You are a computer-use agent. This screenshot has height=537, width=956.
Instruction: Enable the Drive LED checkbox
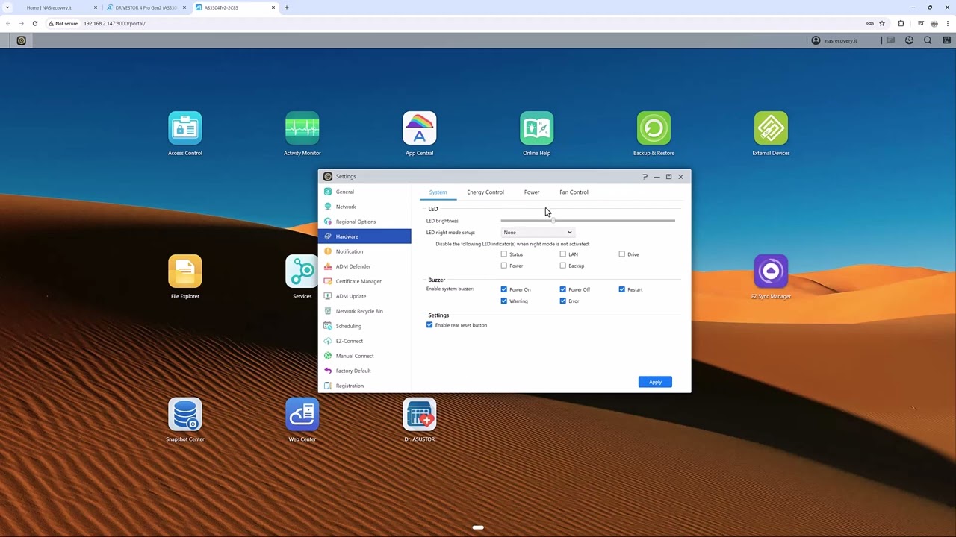621,254
